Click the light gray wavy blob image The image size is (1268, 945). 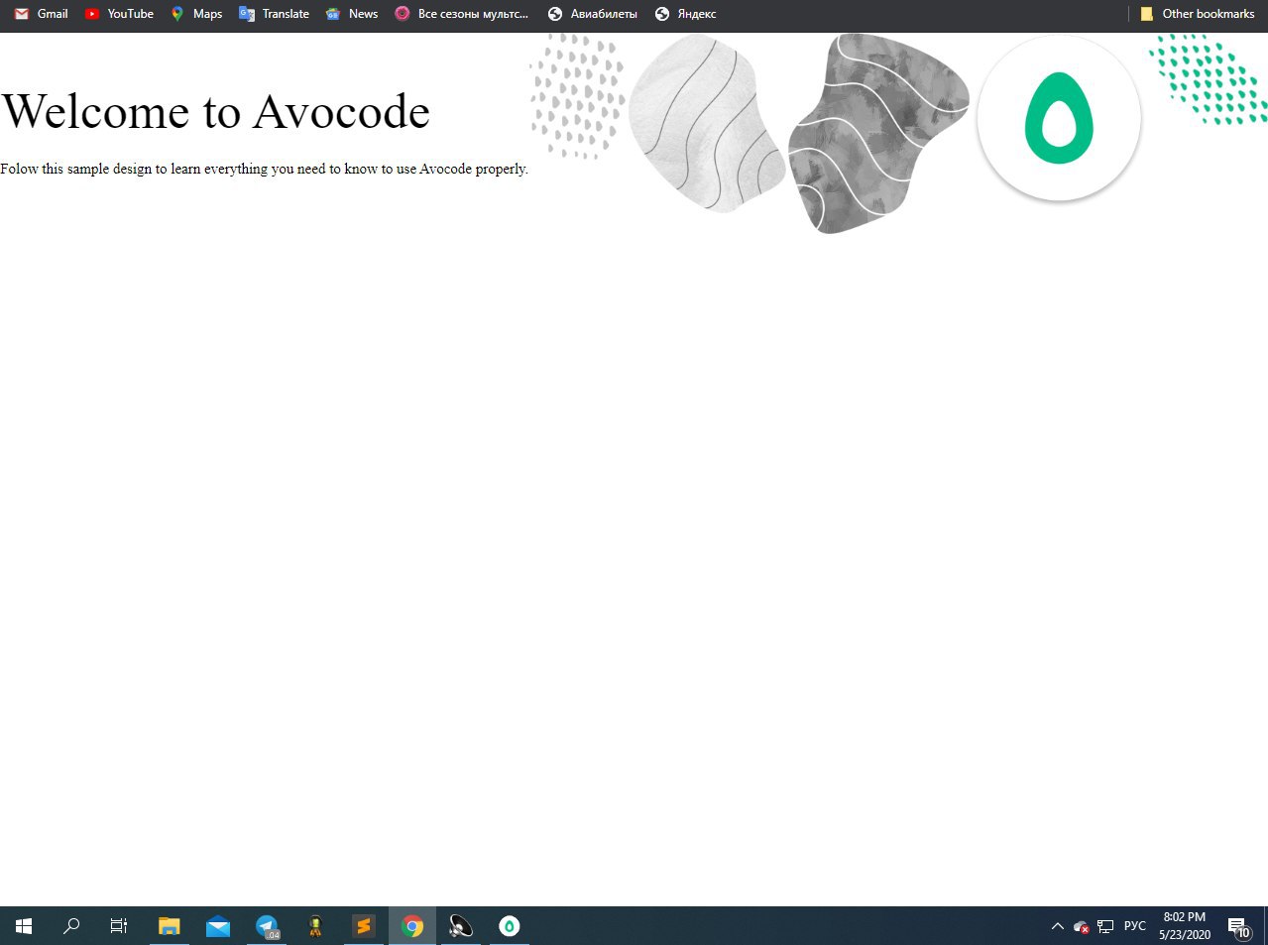pos(708,122)
